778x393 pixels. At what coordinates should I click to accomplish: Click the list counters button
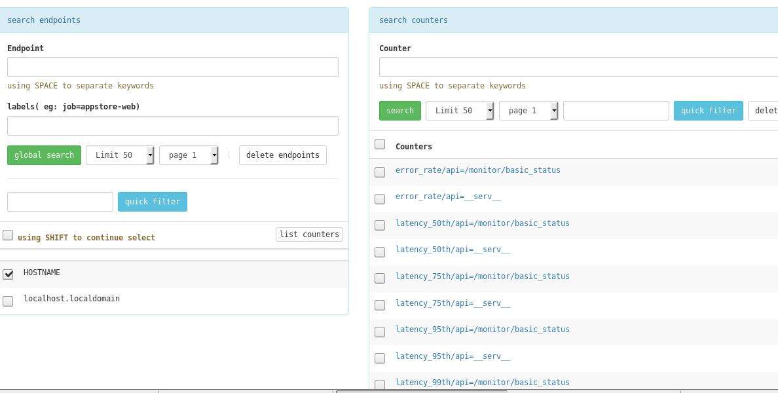pos(309,234)
